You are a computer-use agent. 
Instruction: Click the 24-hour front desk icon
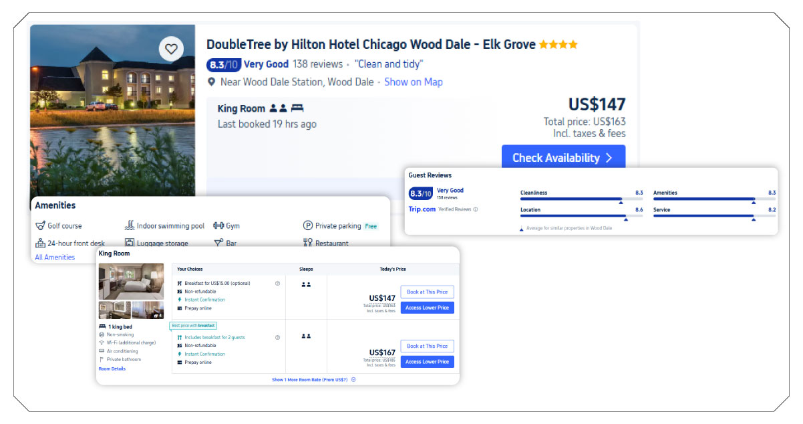40,243
